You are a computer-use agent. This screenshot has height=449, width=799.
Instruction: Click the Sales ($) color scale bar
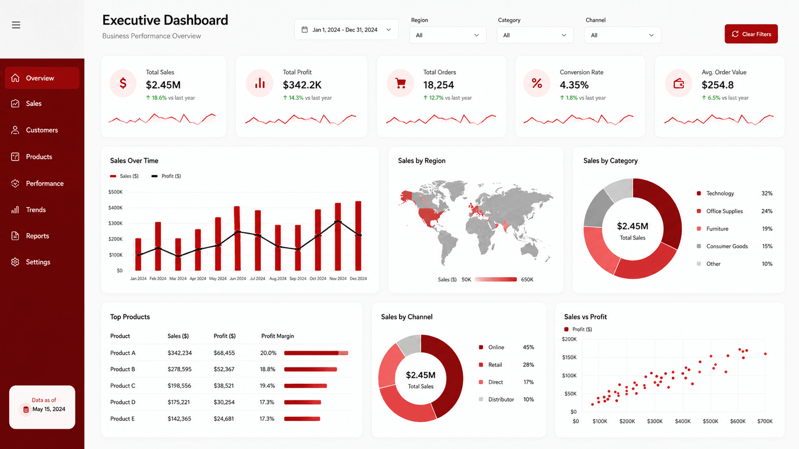[496, 280]
